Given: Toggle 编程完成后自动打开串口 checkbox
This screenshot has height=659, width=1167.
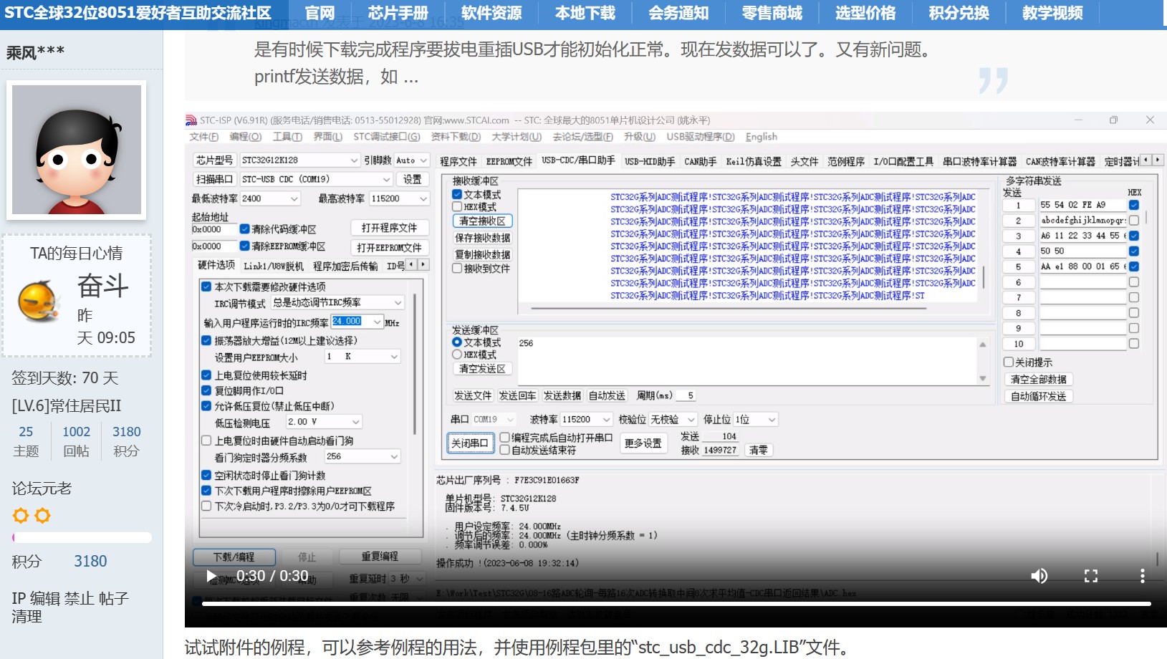Looking at the screenshot, I should (x=504, y=438).
